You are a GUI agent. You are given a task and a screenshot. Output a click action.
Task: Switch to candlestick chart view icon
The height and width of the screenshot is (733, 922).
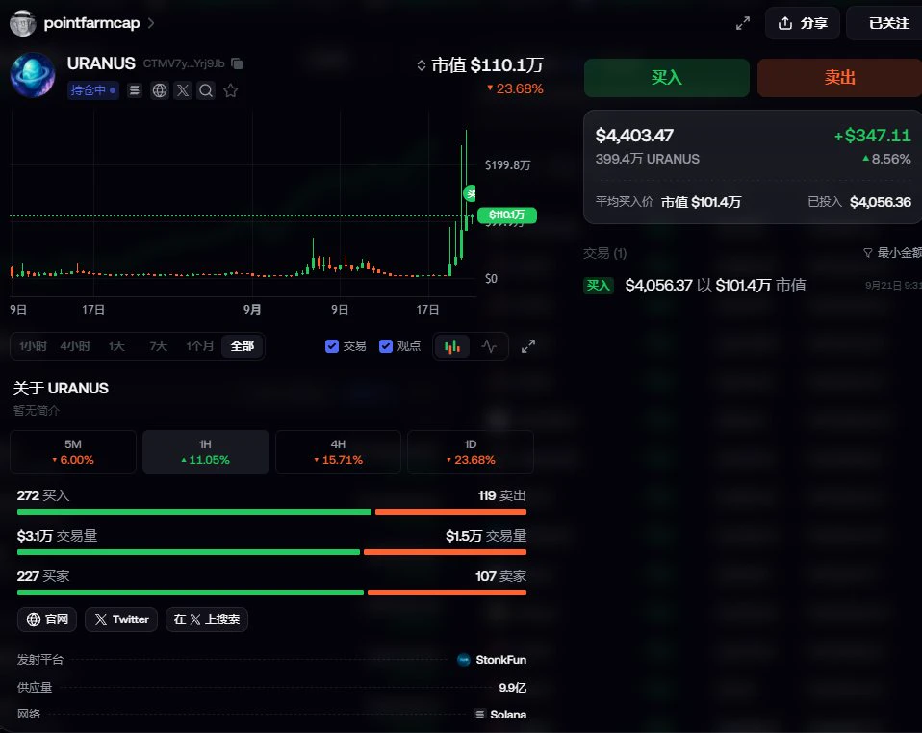(x=452, y=347)
